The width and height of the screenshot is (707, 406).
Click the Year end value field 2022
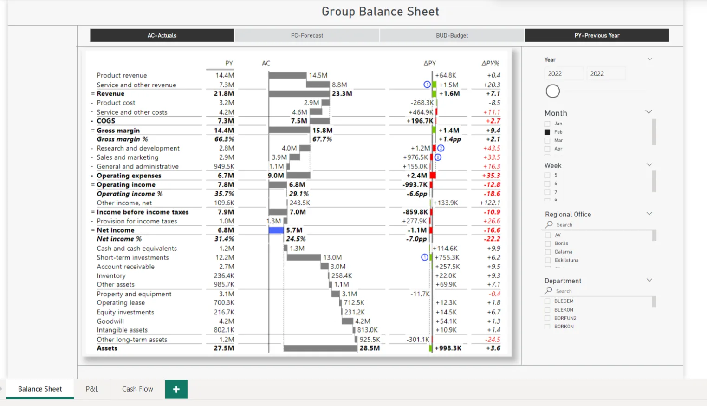coord(606,74)
